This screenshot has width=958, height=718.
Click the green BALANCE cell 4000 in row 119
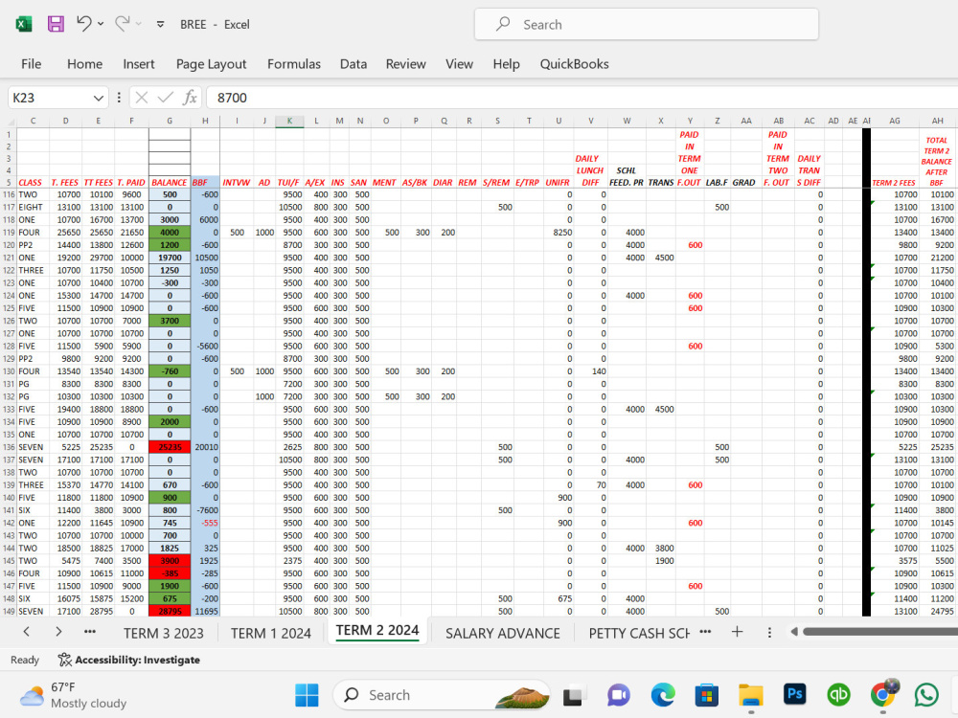(170, 233)
